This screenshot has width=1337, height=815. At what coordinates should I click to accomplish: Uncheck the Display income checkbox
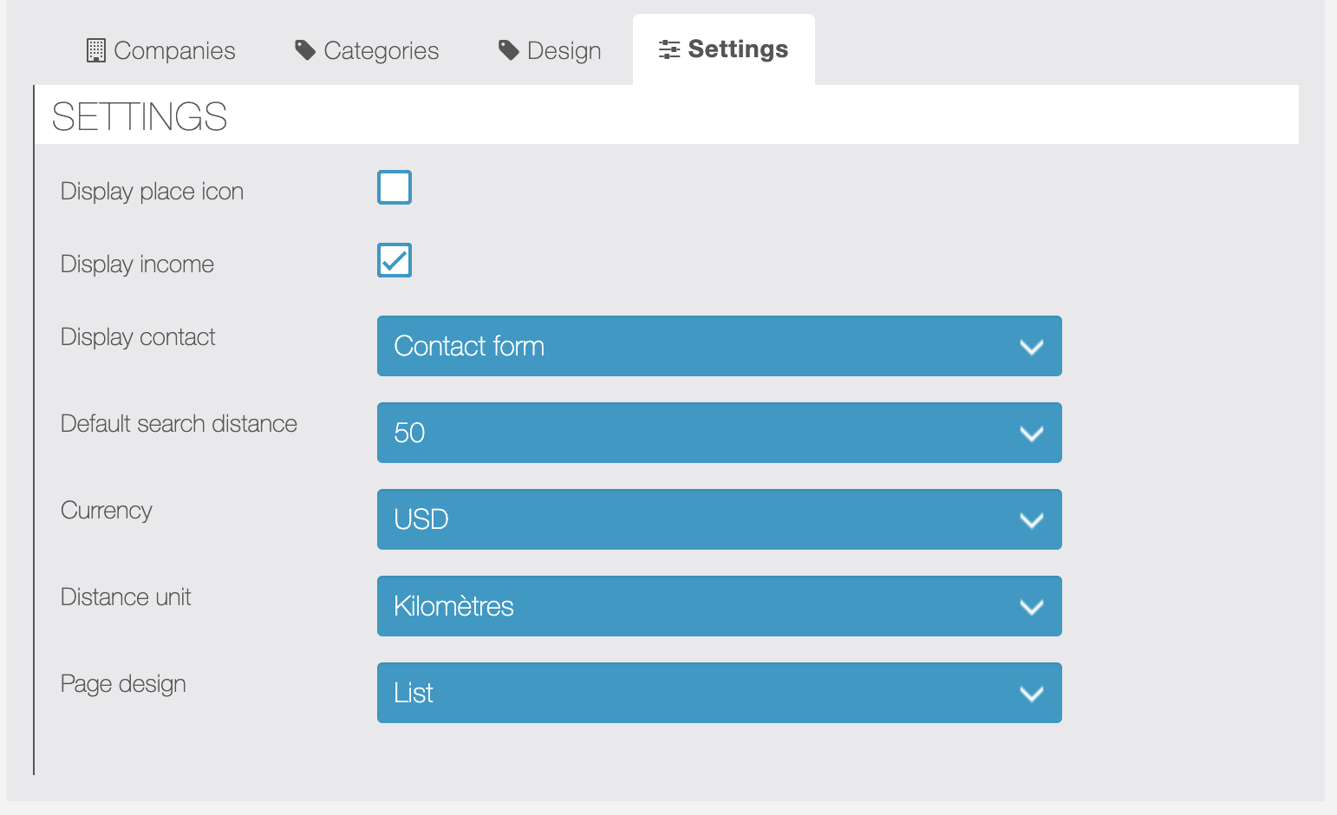[x=395, y=260]
